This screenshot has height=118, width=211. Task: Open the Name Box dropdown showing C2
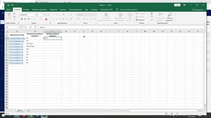(17, 27)
